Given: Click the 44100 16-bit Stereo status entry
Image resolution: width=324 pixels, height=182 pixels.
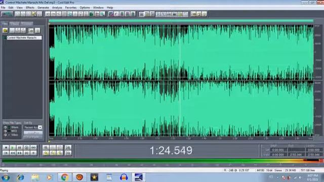Looking at the screenshot, I should point(269,170).
